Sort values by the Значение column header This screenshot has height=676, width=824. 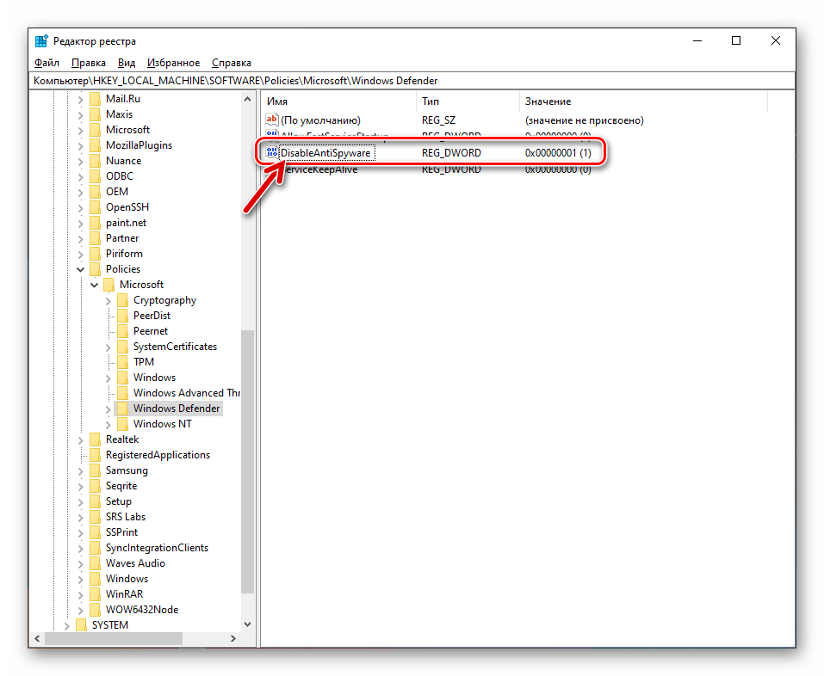click(644, 101)
